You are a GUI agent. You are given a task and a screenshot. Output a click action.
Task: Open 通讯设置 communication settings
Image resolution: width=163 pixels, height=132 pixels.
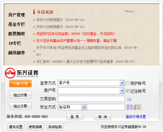(16, 127)
